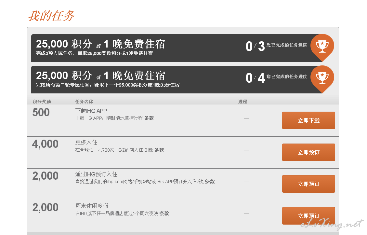The height and width of the screenshot is (235, 367).
Task: Click the 500 points reward value
Action: click(x=41, y=112)
